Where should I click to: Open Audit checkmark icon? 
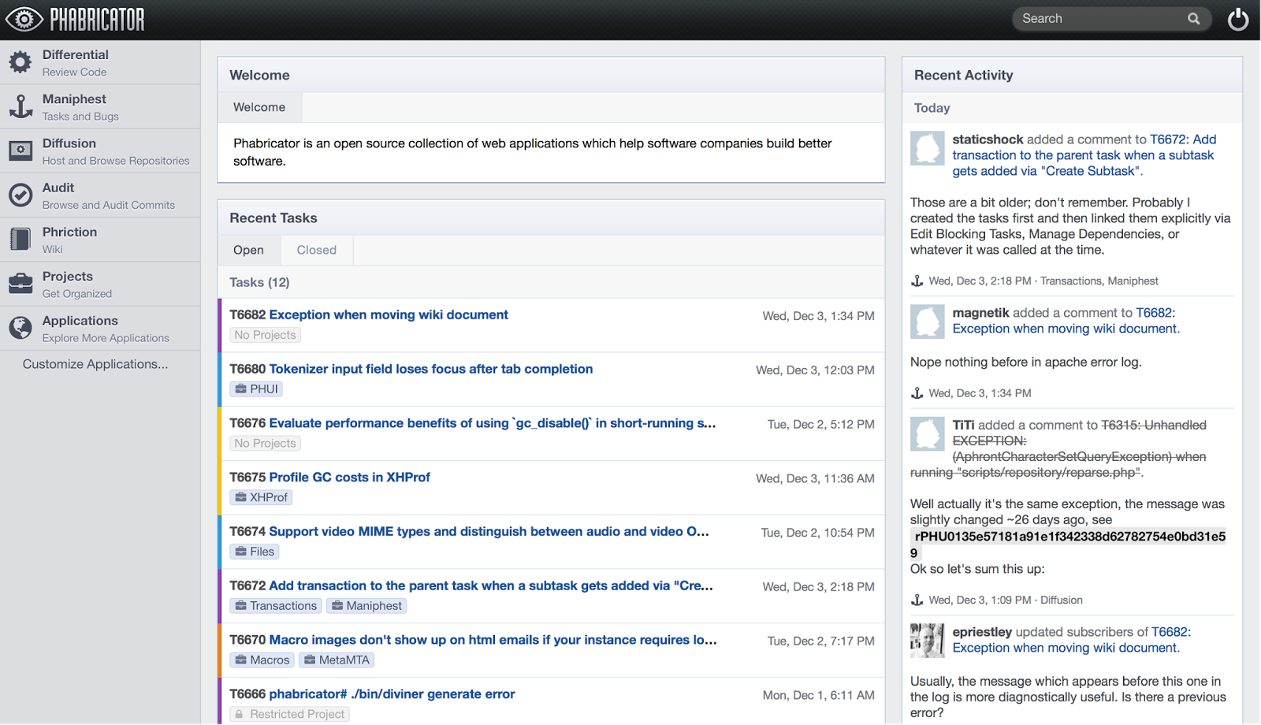point(20,195)
